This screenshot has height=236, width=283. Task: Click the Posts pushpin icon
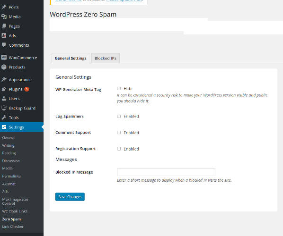[x=4, y=7]
